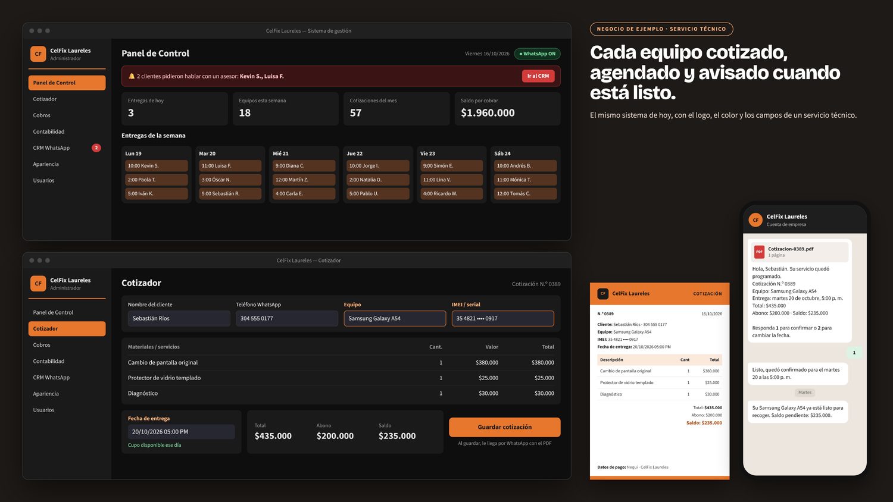Open Usuarios in the Panel de Control window sidebar
Image resolution: width=893 pixels, height=502 pixels.
[x=67, y=180]
